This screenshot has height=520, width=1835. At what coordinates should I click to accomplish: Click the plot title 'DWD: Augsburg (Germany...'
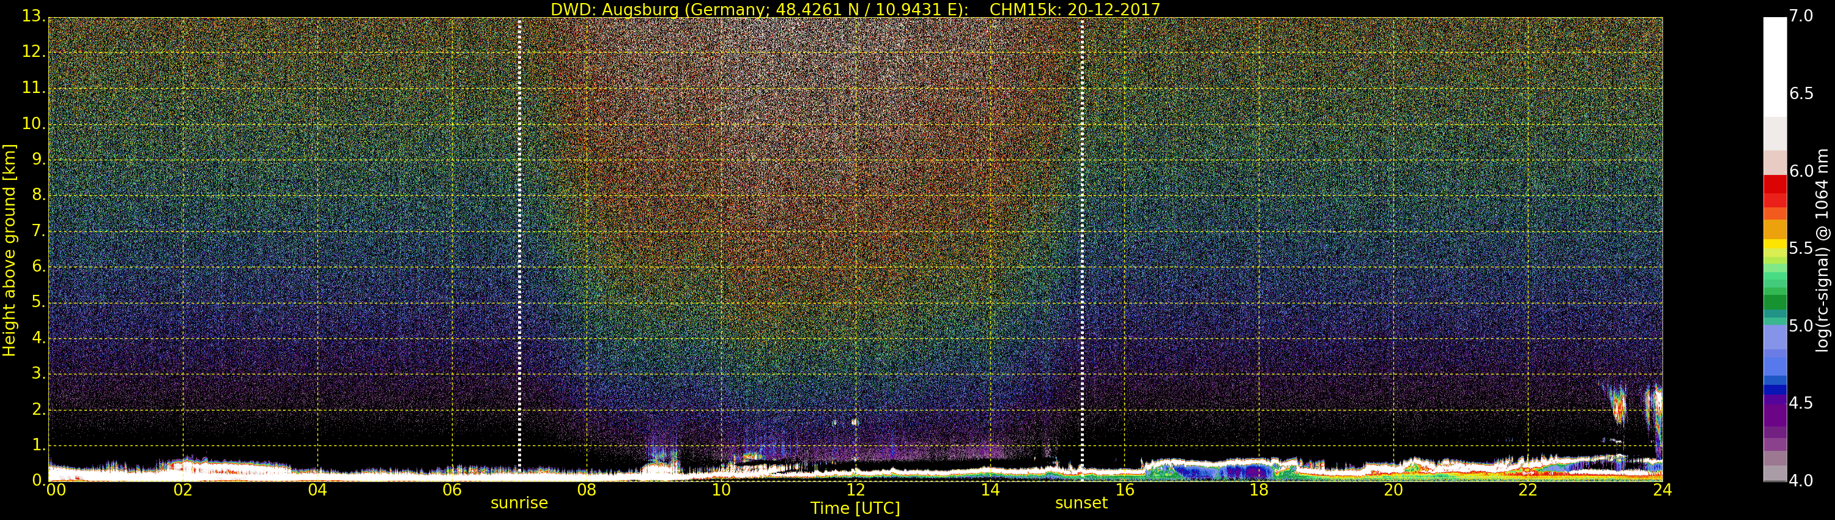click(855, 9)
